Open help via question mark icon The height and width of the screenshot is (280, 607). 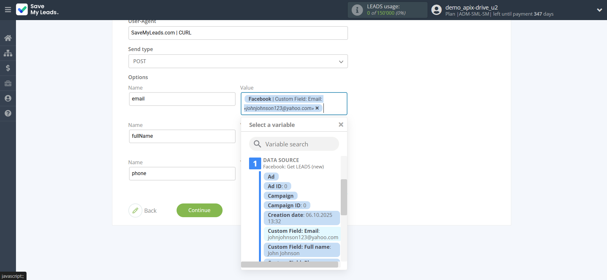8,113
